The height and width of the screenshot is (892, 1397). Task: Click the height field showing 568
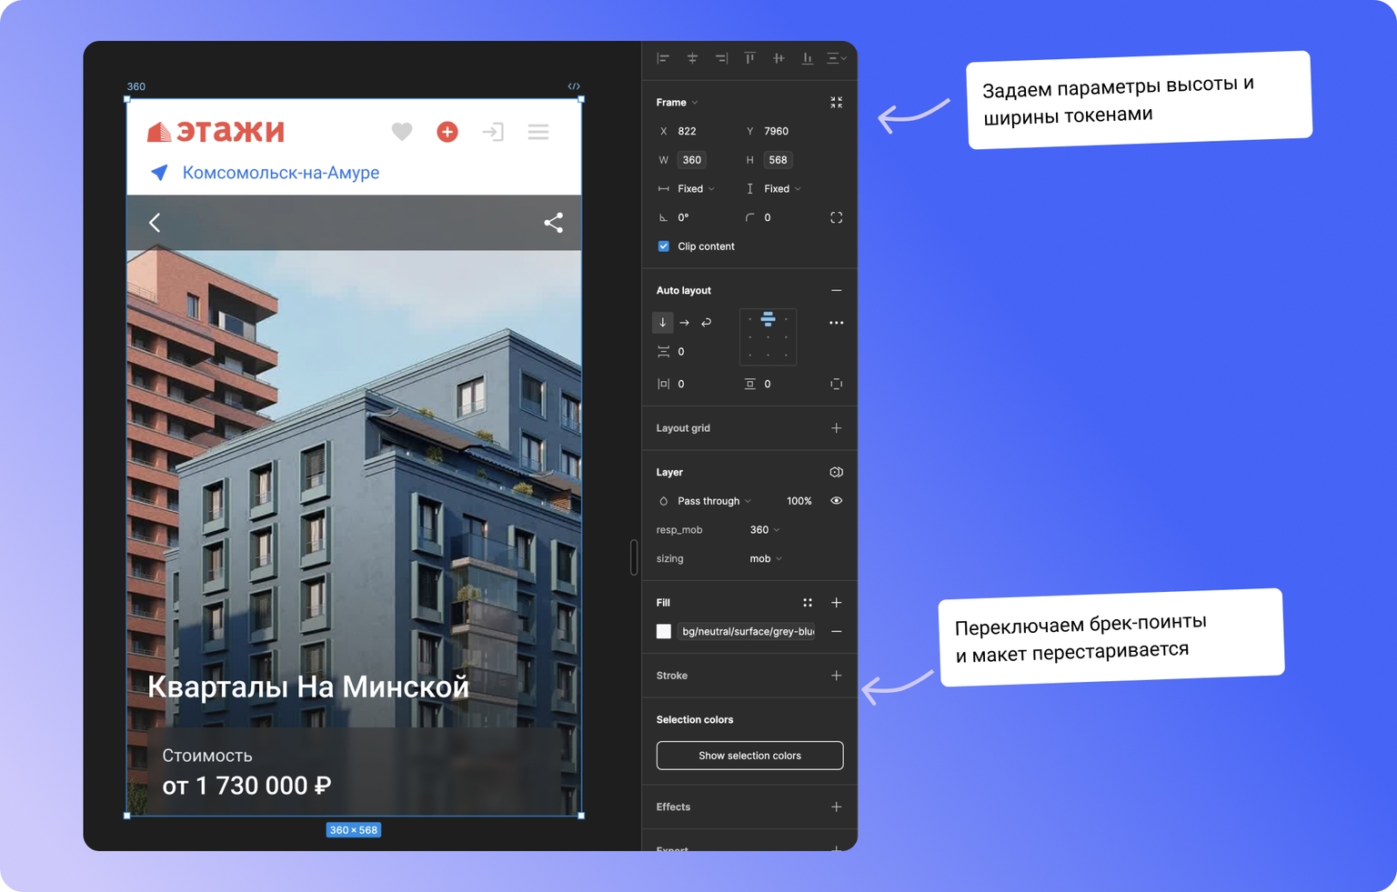click(x=779, y=160)
